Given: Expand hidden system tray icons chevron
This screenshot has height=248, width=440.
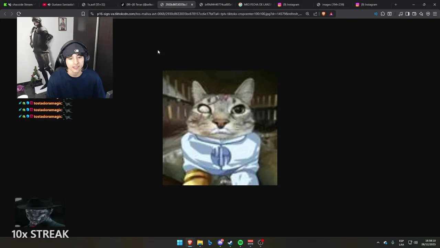Looking at the screenshot, I should click(x=378, y=242).
